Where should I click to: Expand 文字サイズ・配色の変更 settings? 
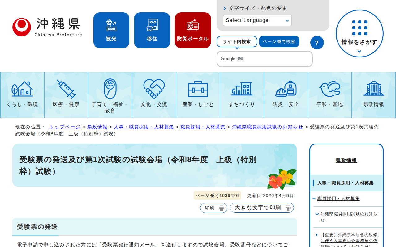(x=255, y=8)
